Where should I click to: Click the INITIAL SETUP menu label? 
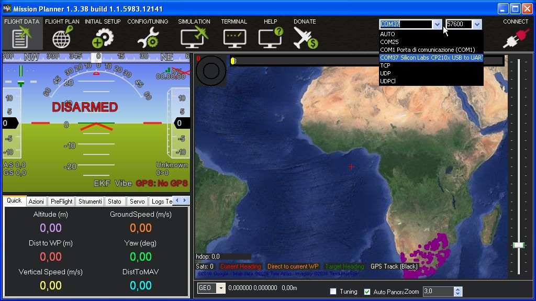pyautogui.click(x=103, y=21)
